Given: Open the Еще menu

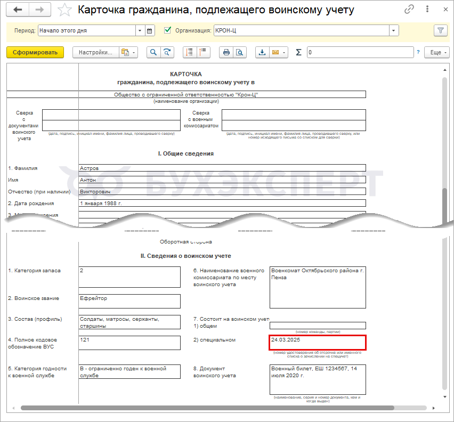Looking at the screenshot, I should tap(437, 52).
